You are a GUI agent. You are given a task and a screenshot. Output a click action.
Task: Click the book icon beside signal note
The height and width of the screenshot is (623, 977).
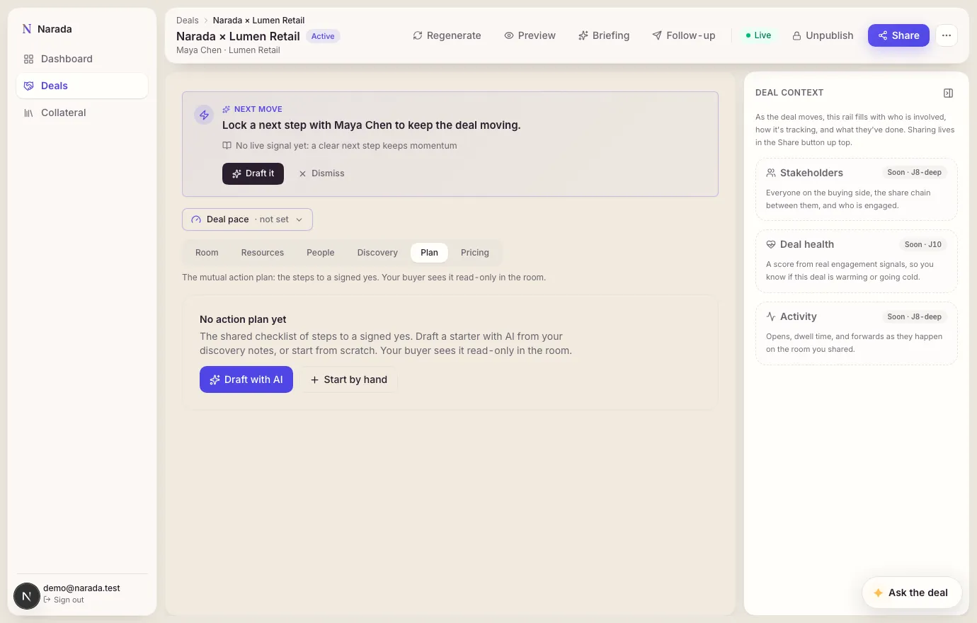(x=227, y=146)
